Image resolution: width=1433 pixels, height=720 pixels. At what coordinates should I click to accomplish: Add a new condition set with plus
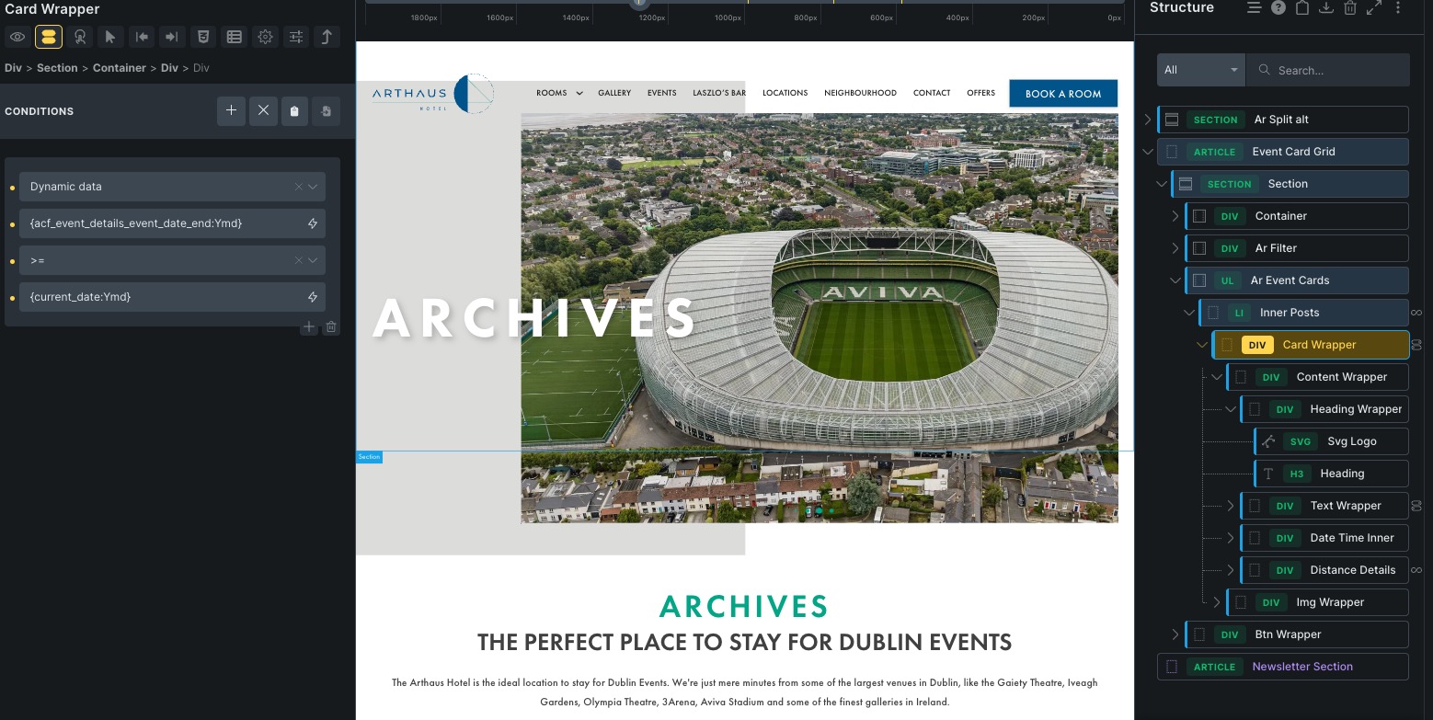pos(231,111)
